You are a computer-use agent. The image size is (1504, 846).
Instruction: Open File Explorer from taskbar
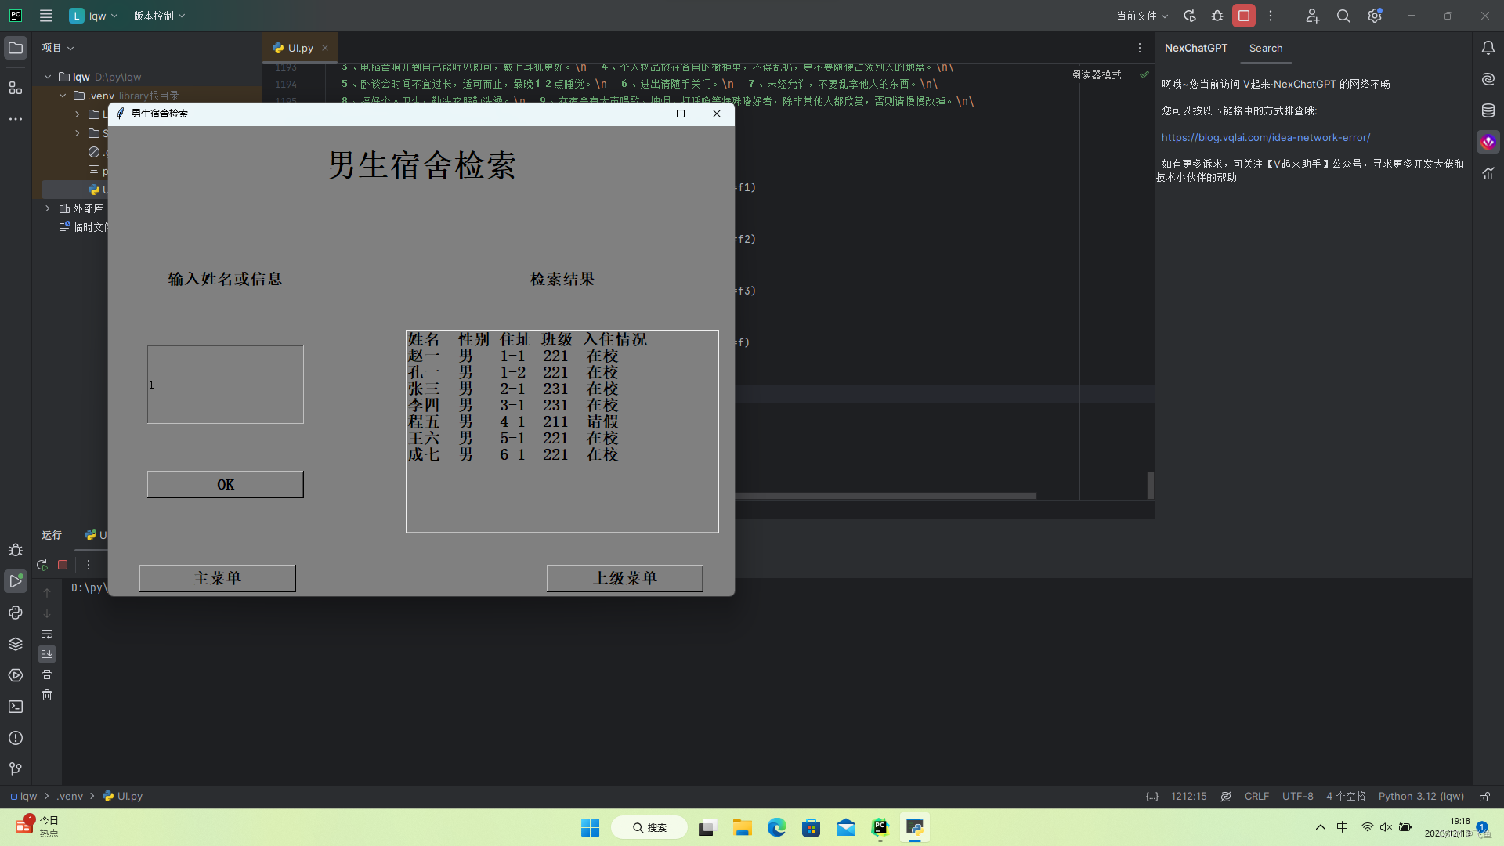[x=743, y=827]
